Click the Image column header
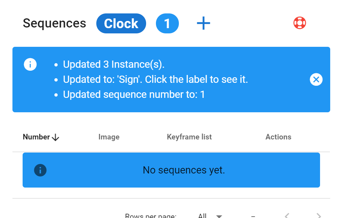This screenshot has width=361, height=218. tap(109, 137)
